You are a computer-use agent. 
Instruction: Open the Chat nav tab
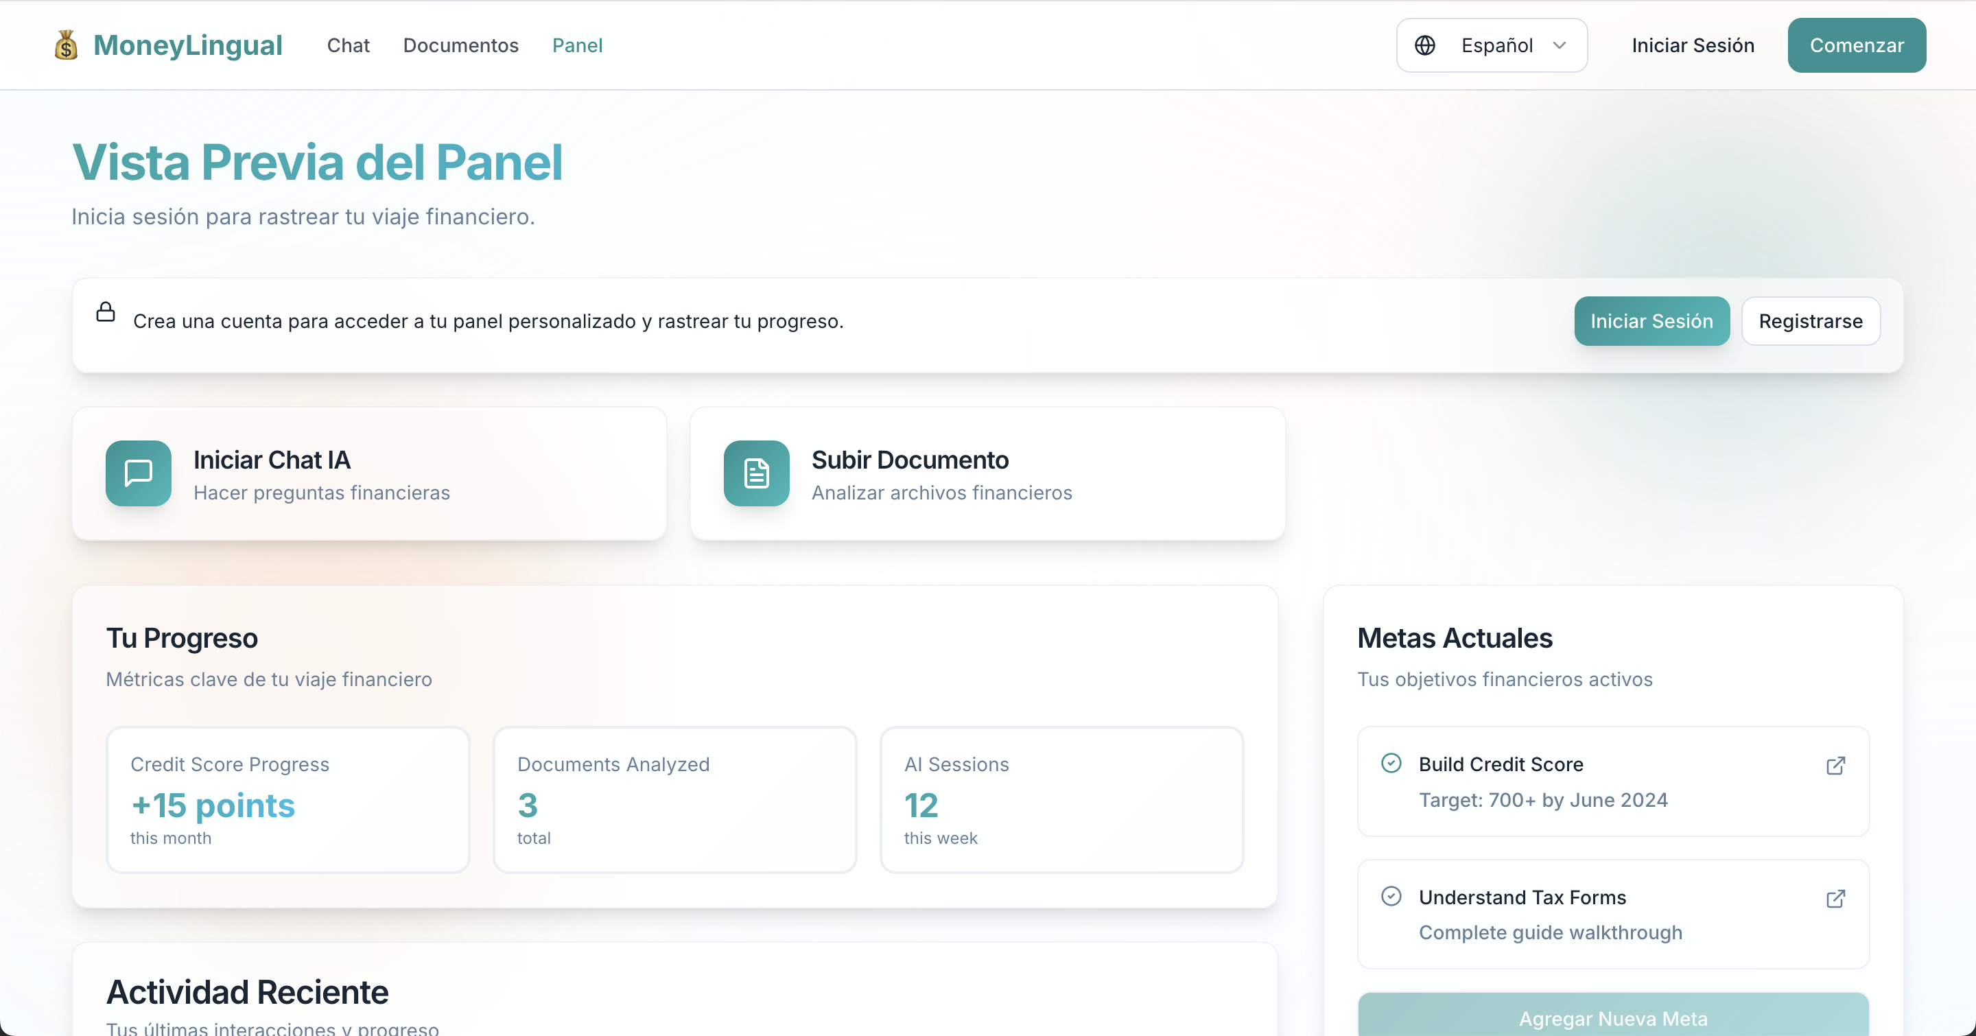coord(349,45)
